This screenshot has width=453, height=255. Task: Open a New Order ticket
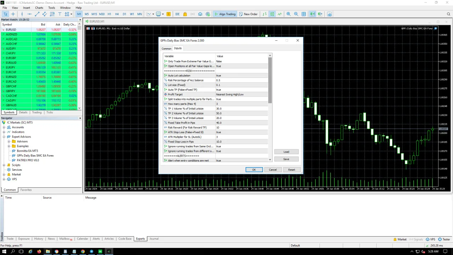[x=248, y=14]
